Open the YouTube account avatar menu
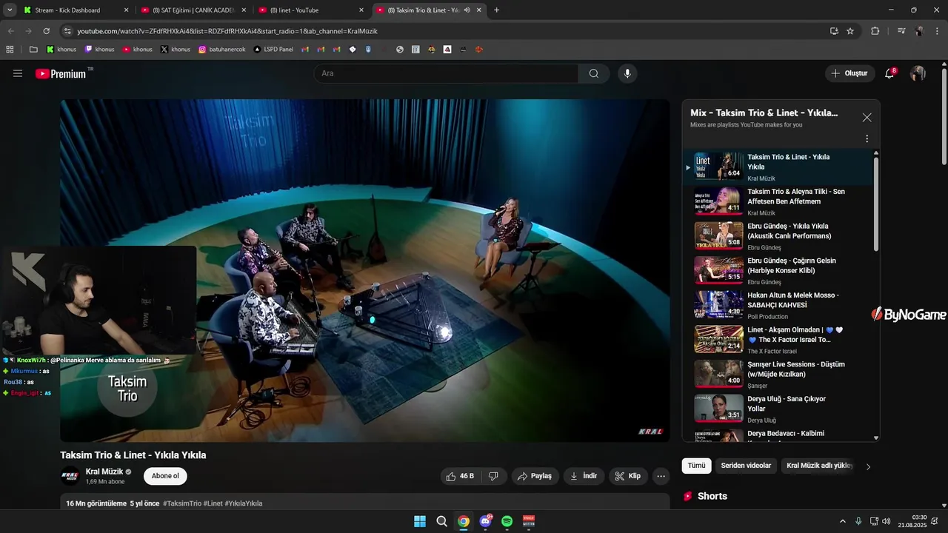The image size is (948, 533). [x=918, y=73]
